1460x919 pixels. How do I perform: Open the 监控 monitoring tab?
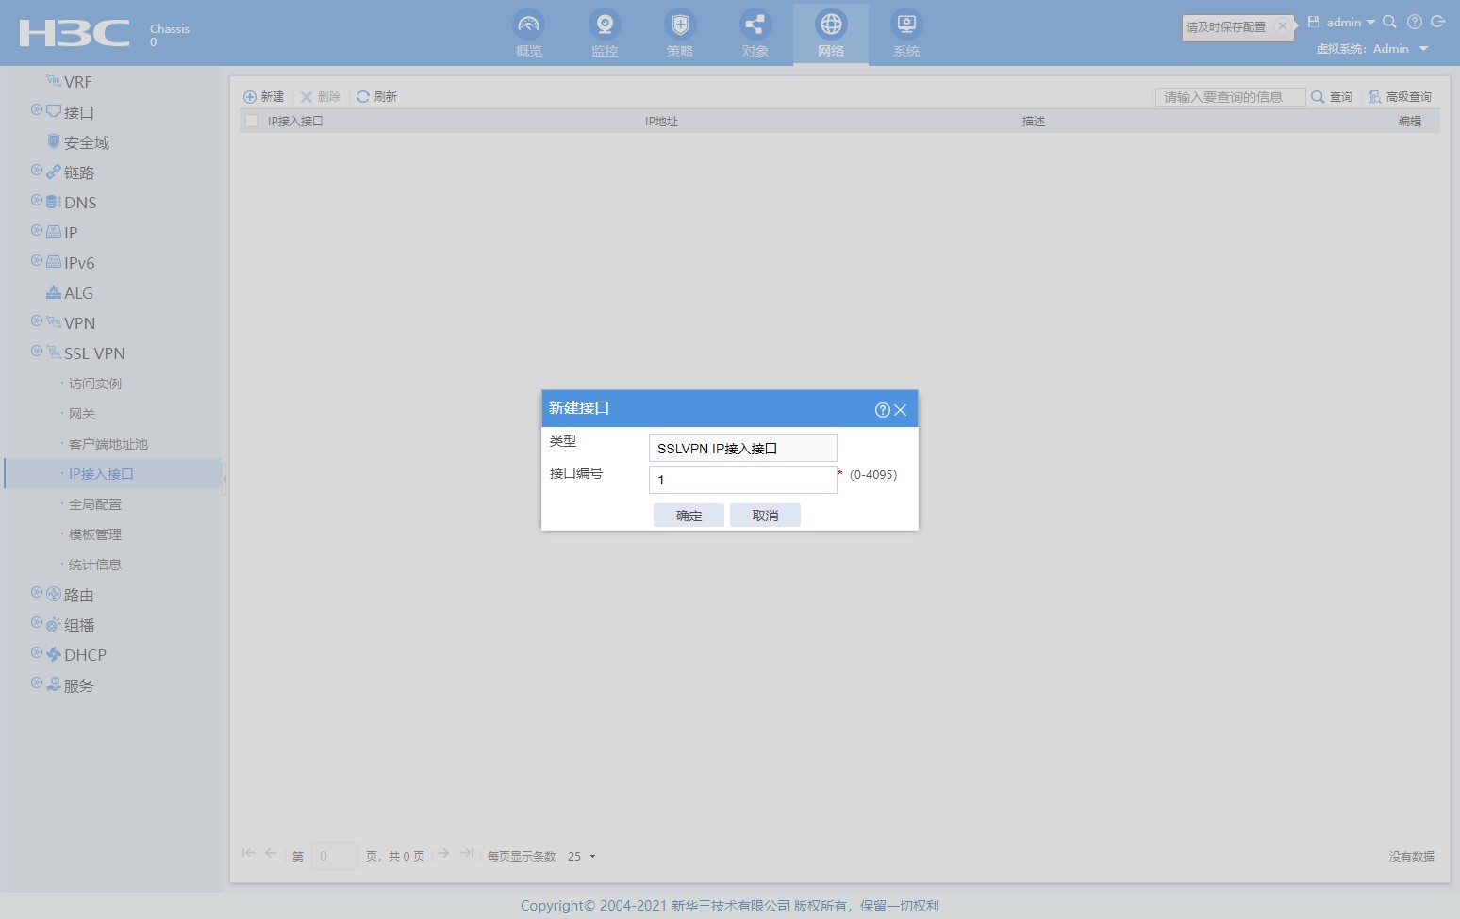[605, 34]
